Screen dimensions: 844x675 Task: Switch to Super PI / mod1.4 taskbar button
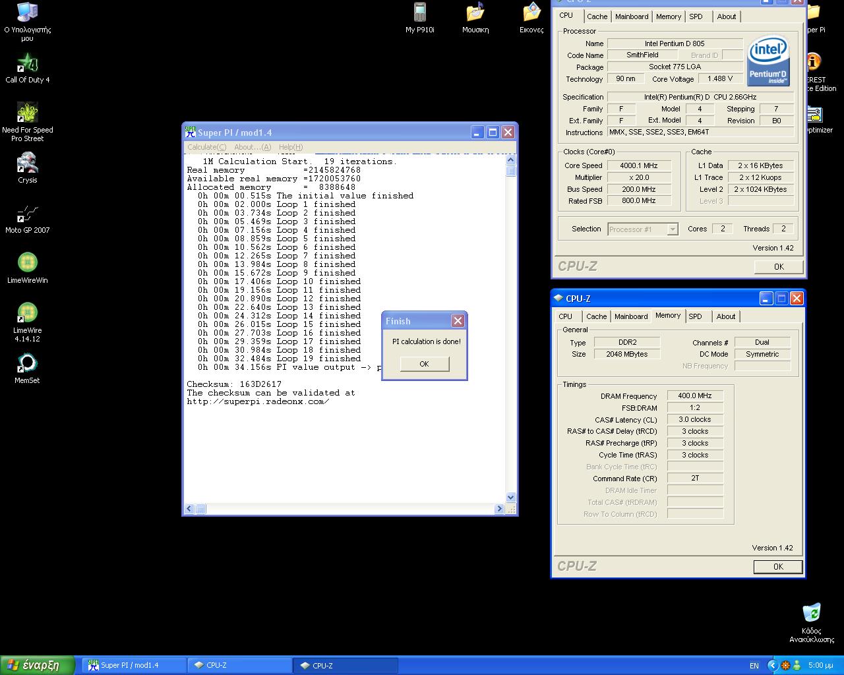click(133, 665)
